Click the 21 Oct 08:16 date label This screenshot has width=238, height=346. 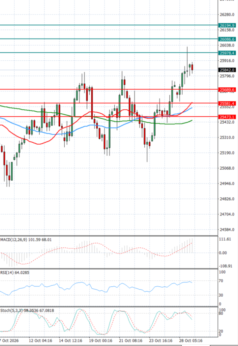[x=131, y=340]
